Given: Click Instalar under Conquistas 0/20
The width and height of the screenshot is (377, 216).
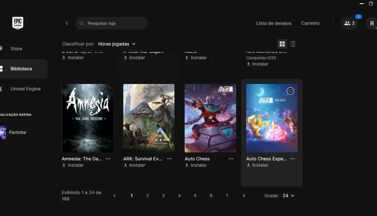Looking at the screenshot, I should [257, 64].
